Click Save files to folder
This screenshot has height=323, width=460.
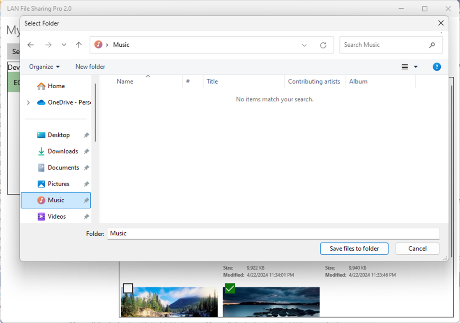pyautogui.click(x=354, y=248)
